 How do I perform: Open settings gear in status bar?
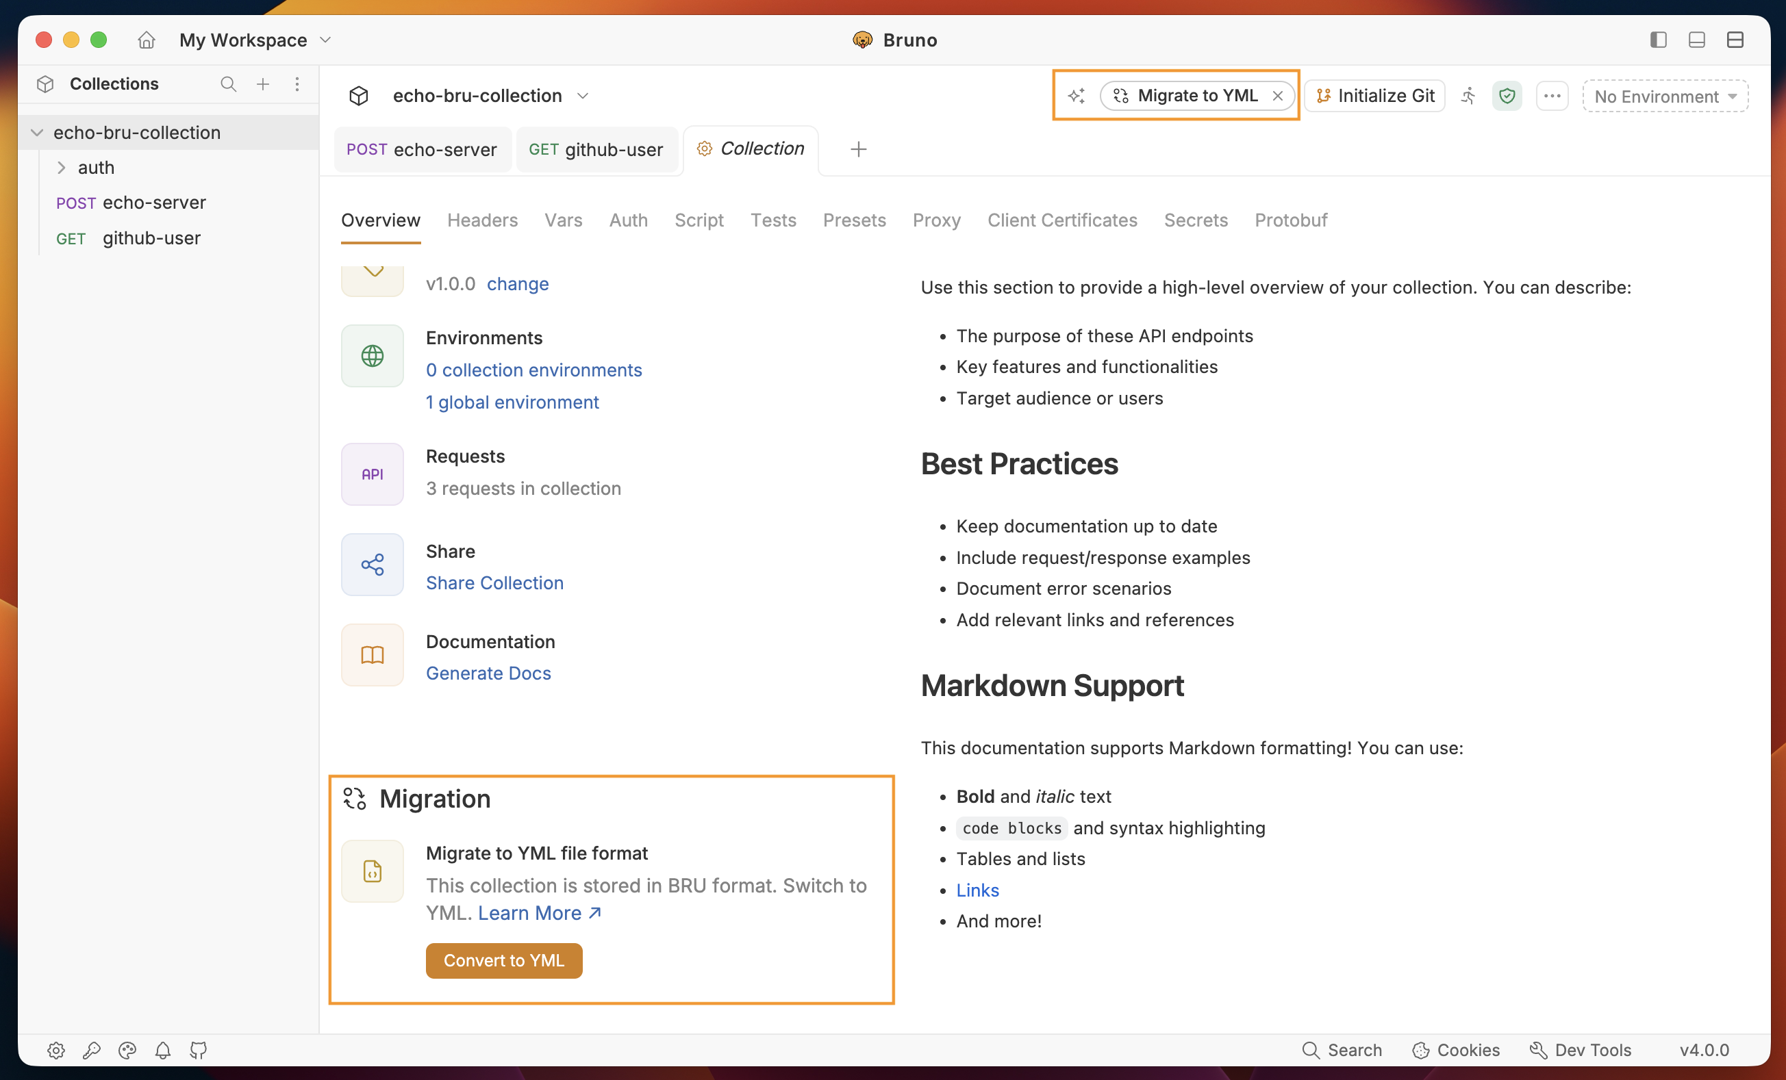pos(56,1051)
